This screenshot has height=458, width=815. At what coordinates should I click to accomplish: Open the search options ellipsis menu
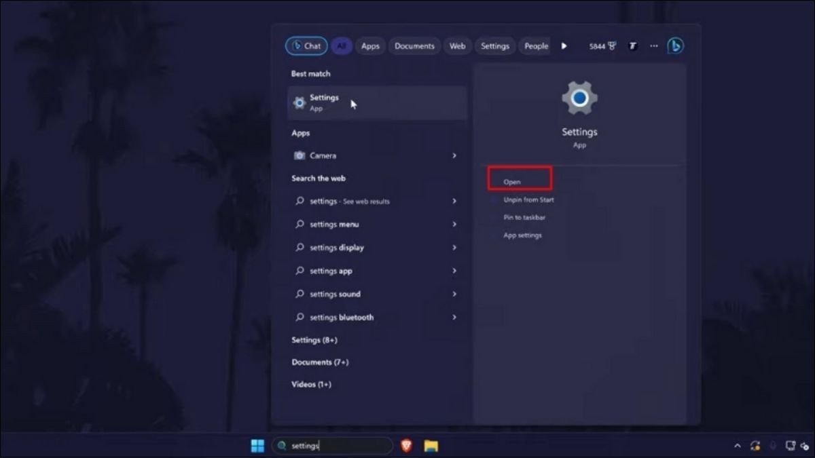653,45
